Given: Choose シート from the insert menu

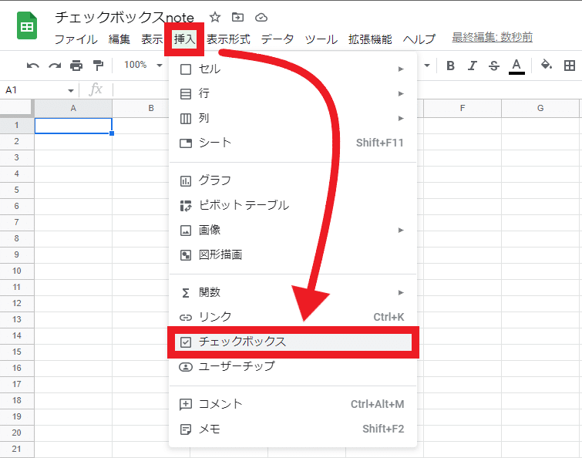Looking at the screenshot, I should point(292,143).
